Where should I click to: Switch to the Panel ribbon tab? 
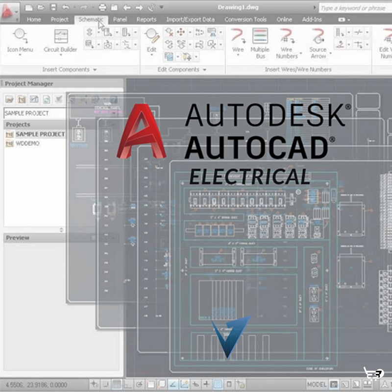point(120,20)
